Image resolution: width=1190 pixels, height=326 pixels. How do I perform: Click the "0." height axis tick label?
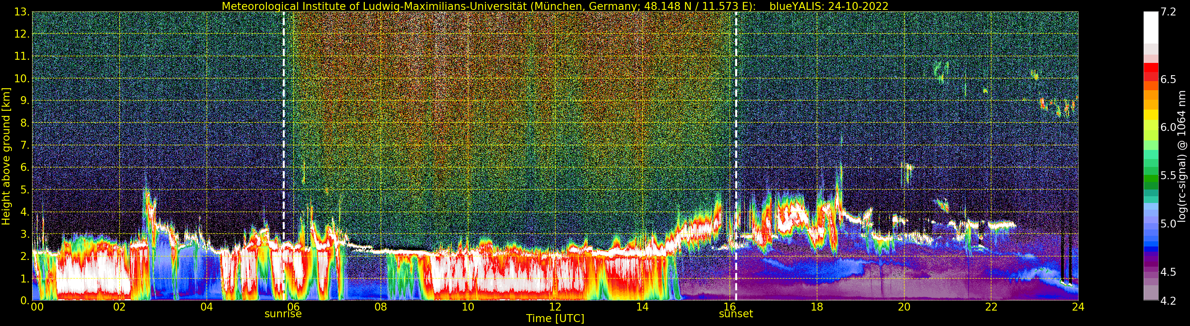(25, 300)
